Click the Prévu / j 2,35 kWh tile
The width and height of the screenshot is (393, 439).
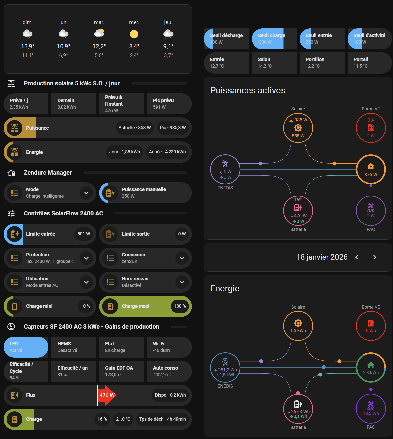(x=26, y=104)
